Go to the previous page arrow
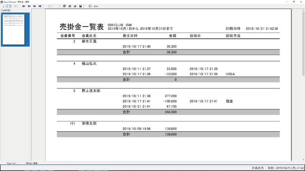The image size is (305, 171). [29, 6]
